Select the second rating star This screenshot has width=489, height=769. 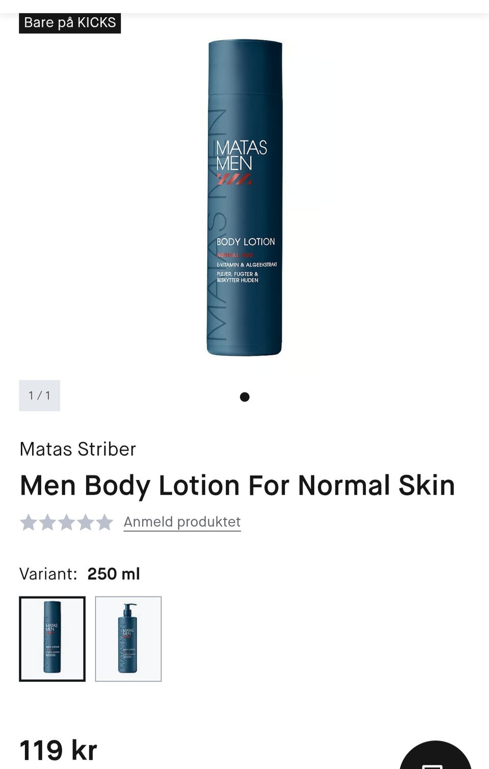pyautogui.click(x=47, y=522)
